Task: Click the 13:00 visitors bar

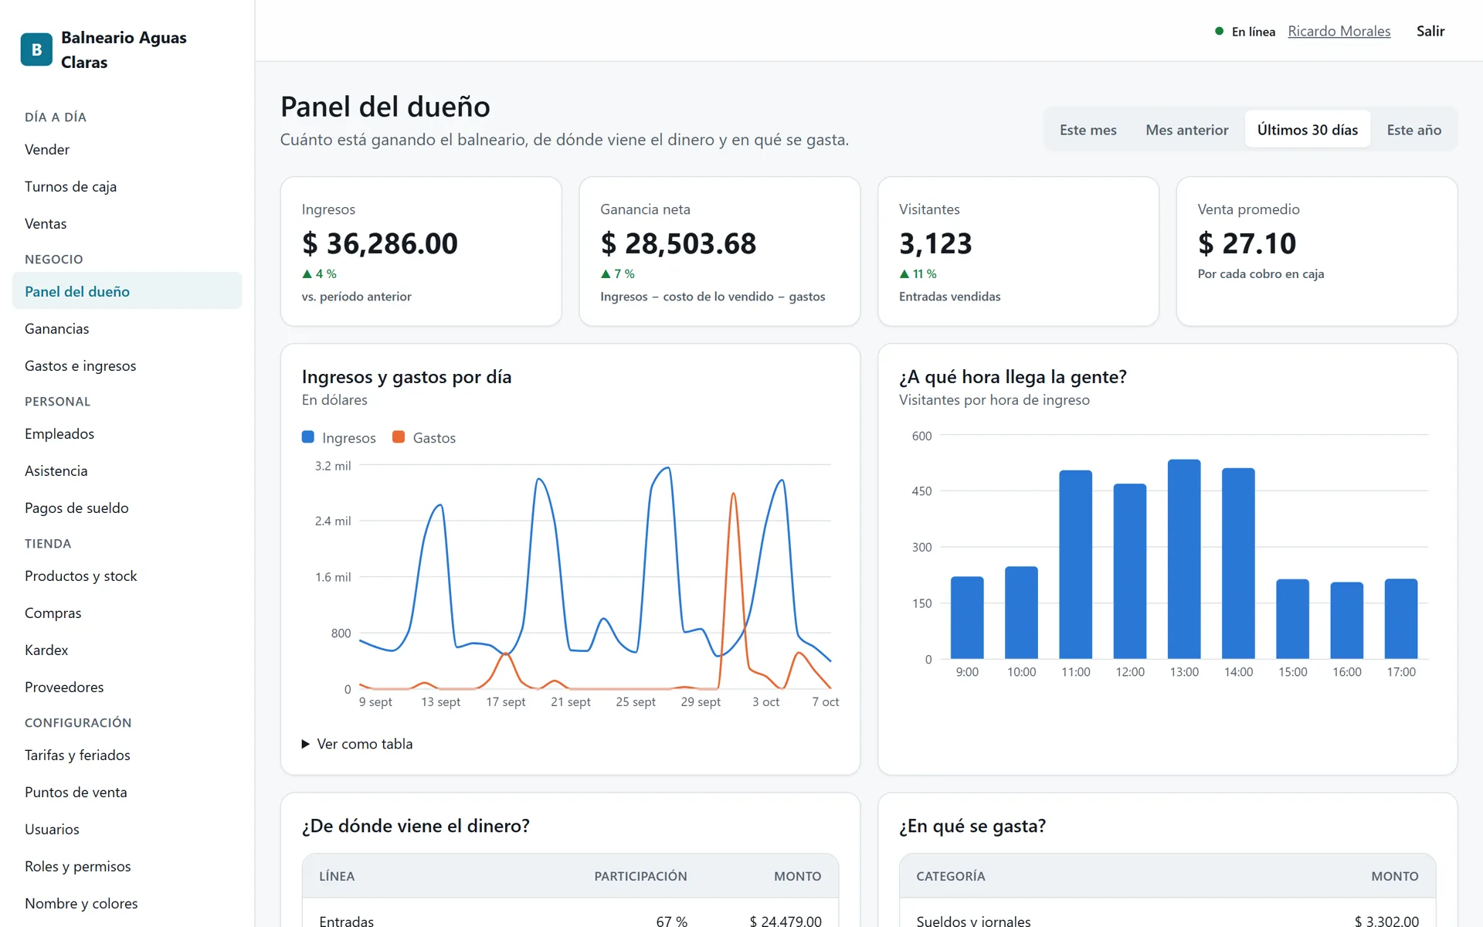Action: pos(1184,559)
